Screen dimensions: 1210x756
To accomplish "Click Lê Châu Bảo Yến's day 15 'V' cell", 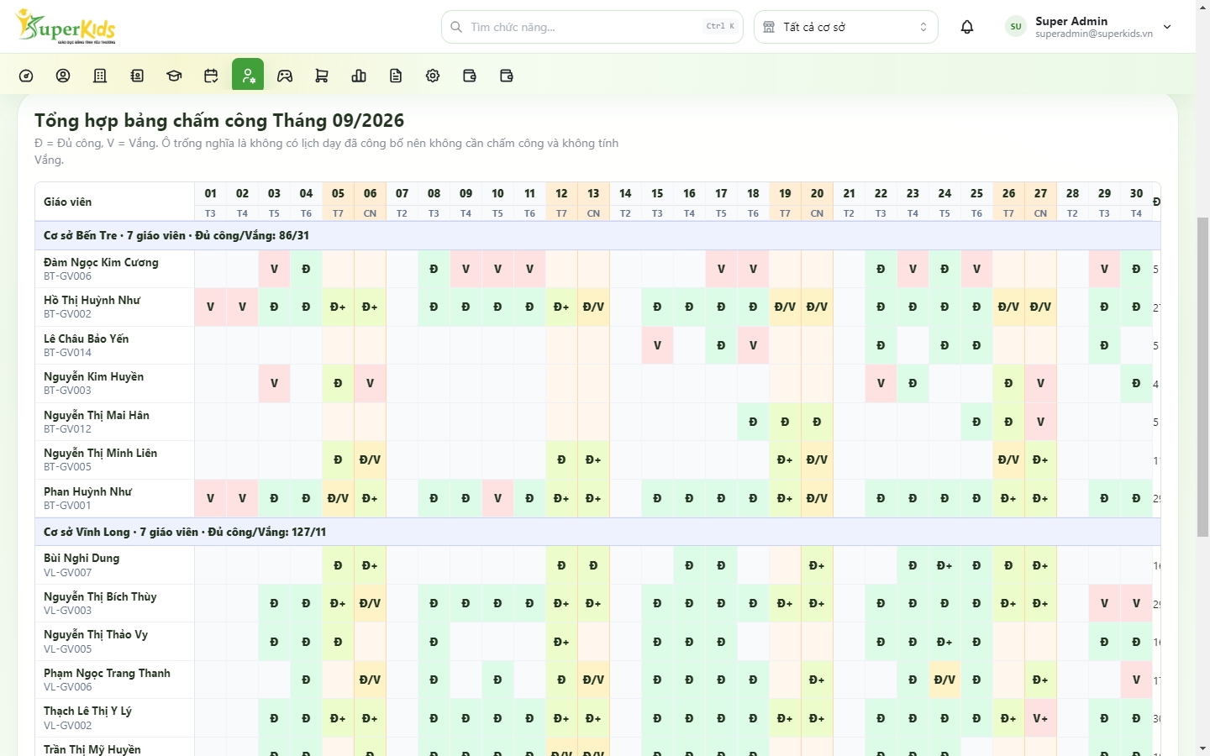I will (657, 345).
